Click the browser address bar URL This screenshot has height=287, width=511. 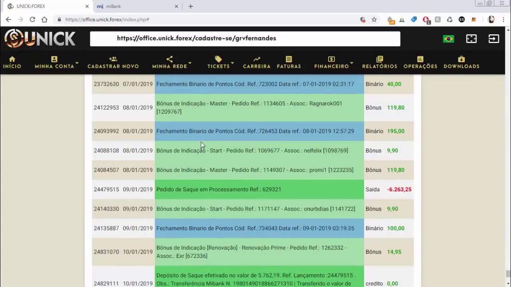[x=107, y=20]
